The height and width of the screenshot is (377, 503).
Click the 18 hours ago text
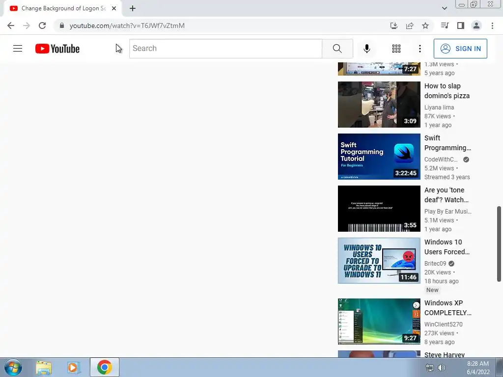[442, 281]
